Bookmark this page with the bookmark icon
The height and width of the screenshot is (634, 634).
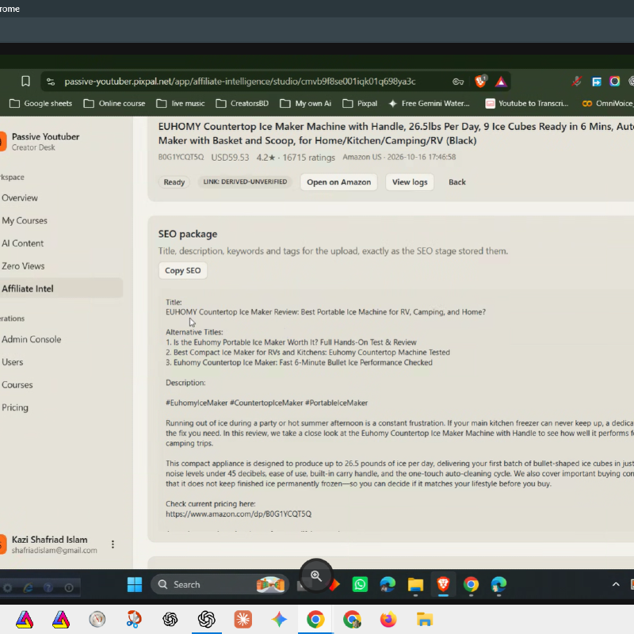coord(25,82)
